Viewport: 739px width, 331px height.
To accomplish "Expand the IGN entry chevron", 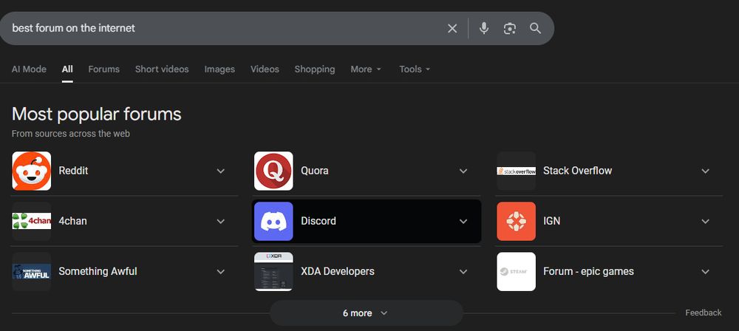I will (705, 221).
